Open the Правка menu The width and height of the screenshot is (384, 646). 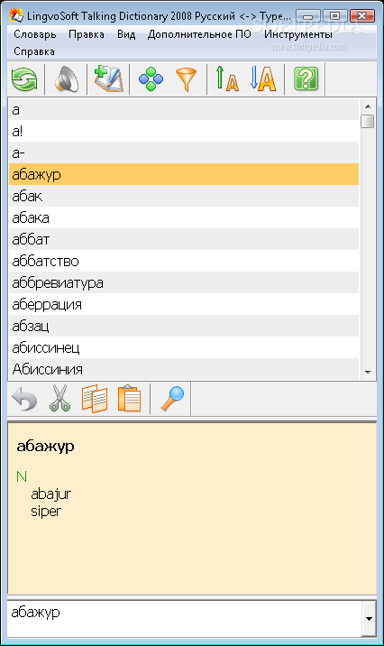click(x=87, y=34)
